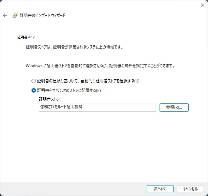The height and width of the screenshot is (196, 208).
Task: Cancel the wizard with キャンセル button
Action: [x=190, y=189]
